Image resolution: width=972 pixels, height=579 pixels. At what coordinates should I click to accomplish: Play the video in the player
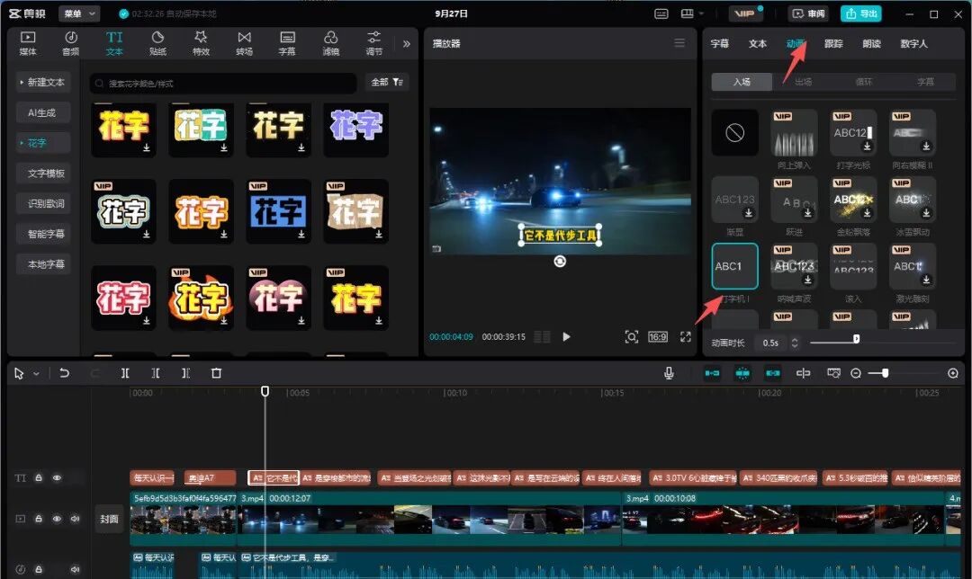click(x=566, y=336)
